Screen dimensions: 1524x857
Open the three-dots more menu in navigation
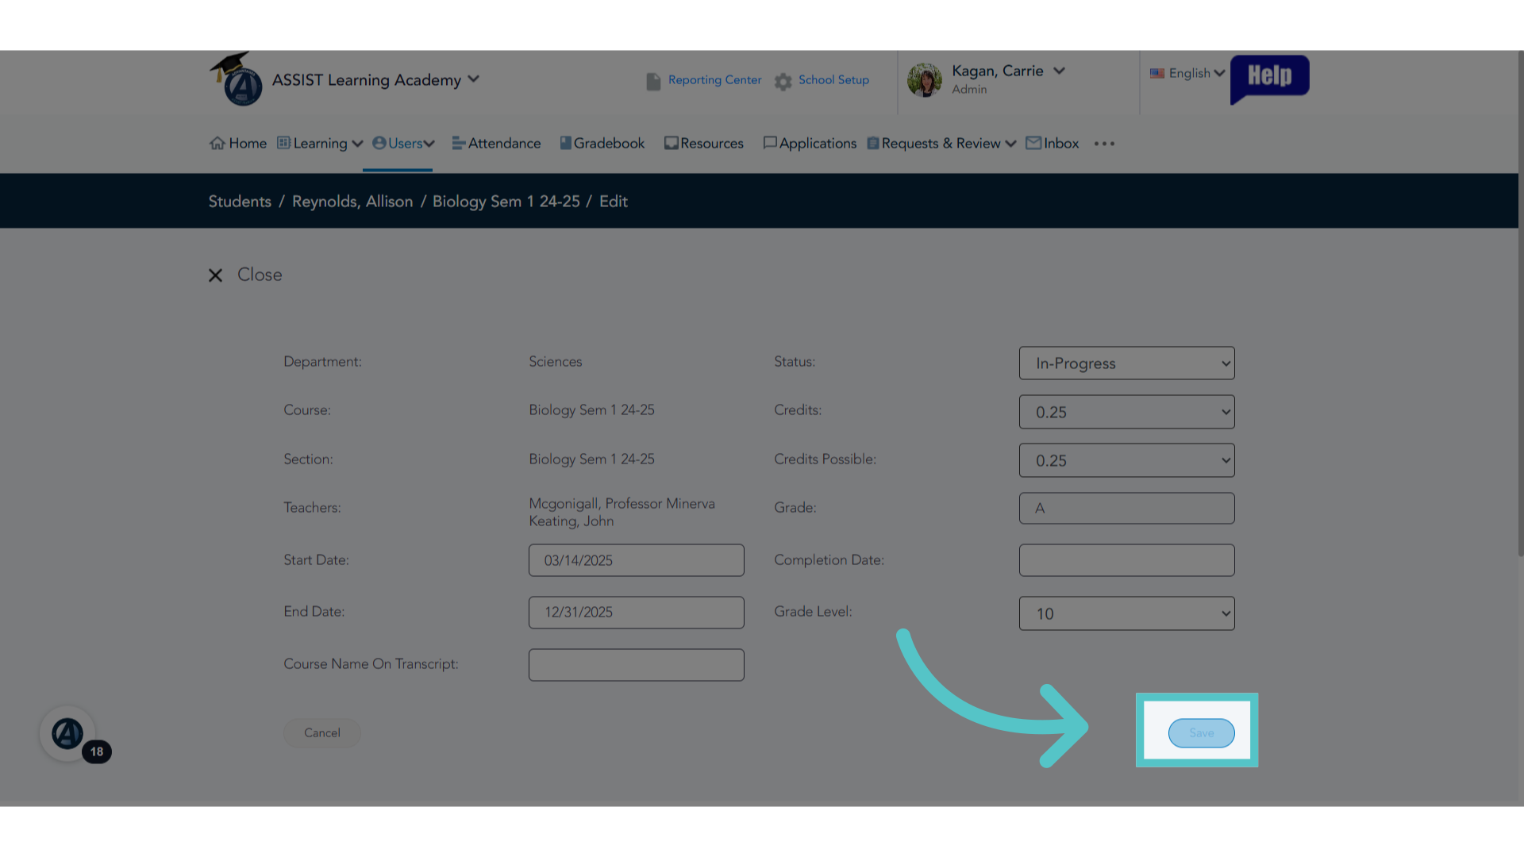click(x=1104, y=144)
